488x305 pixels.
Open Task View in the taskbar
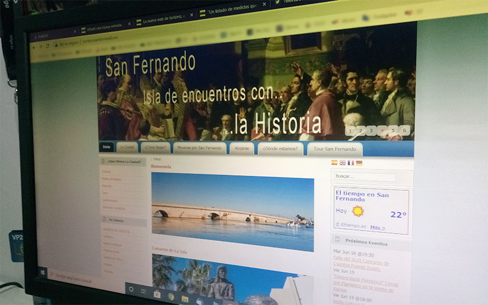pos(143,292)
